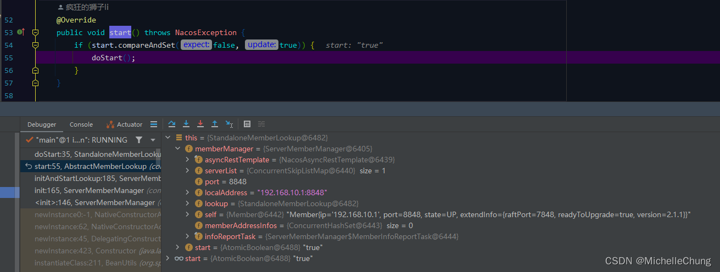The width and height of the screenshot is (720, 272).
Task: Collapse the 'this' variable node
Action: [x=168, y=138]
